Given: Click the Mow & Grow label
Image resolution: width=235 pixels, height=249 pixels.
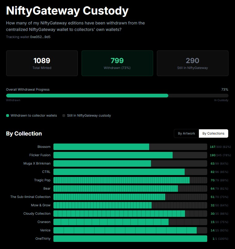Looking at the screenshot, I should point(41,205).
